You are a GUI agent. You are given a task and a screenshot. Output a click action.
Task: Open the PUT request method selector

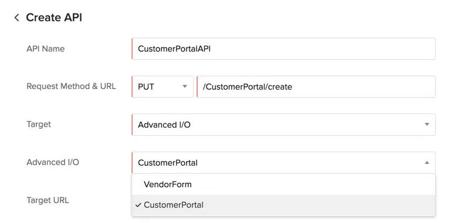(163, 87)
